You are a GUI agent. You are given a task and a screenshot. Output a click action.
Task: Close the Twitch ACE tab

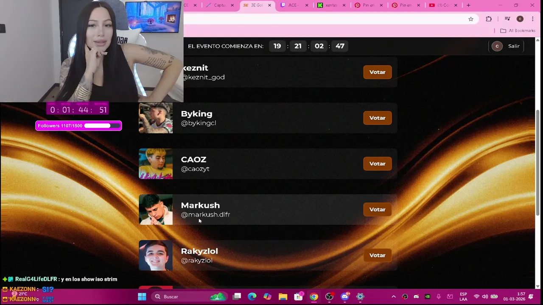tap(307, 5)
